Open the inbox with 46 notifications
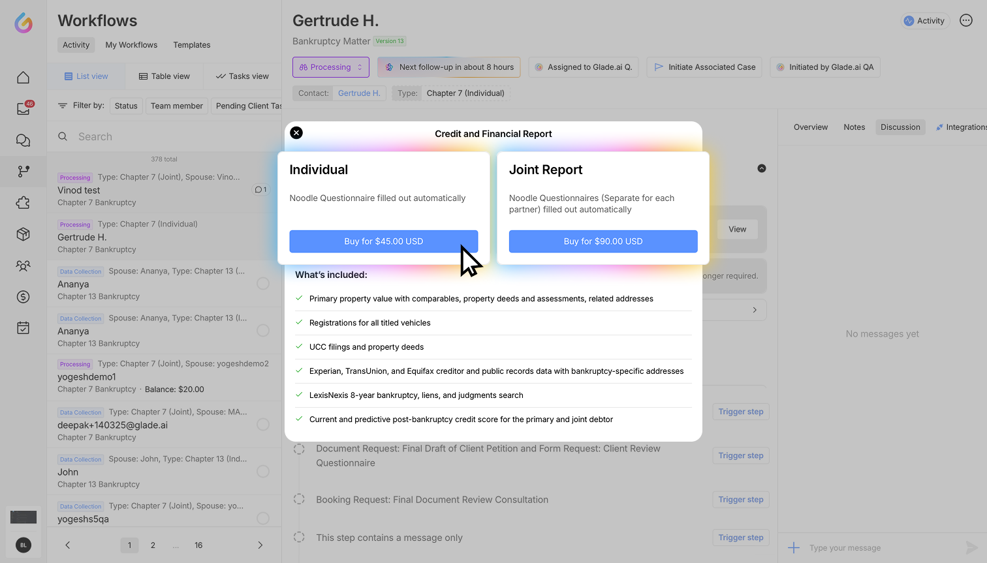 23,109
